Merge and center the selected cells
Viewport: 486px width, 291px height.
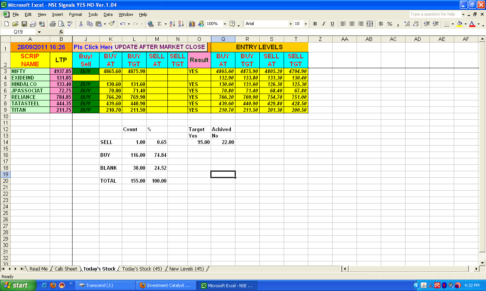click(x=370, y=24)
